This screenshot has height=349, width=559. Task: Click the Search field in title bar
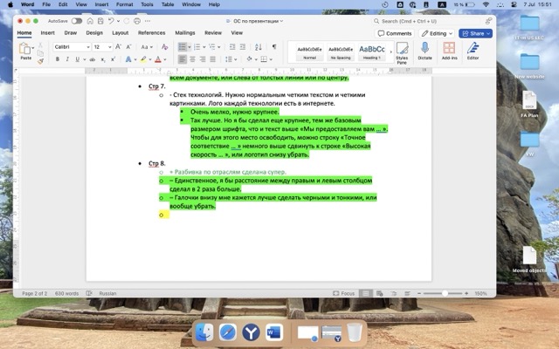coord(419,20)
